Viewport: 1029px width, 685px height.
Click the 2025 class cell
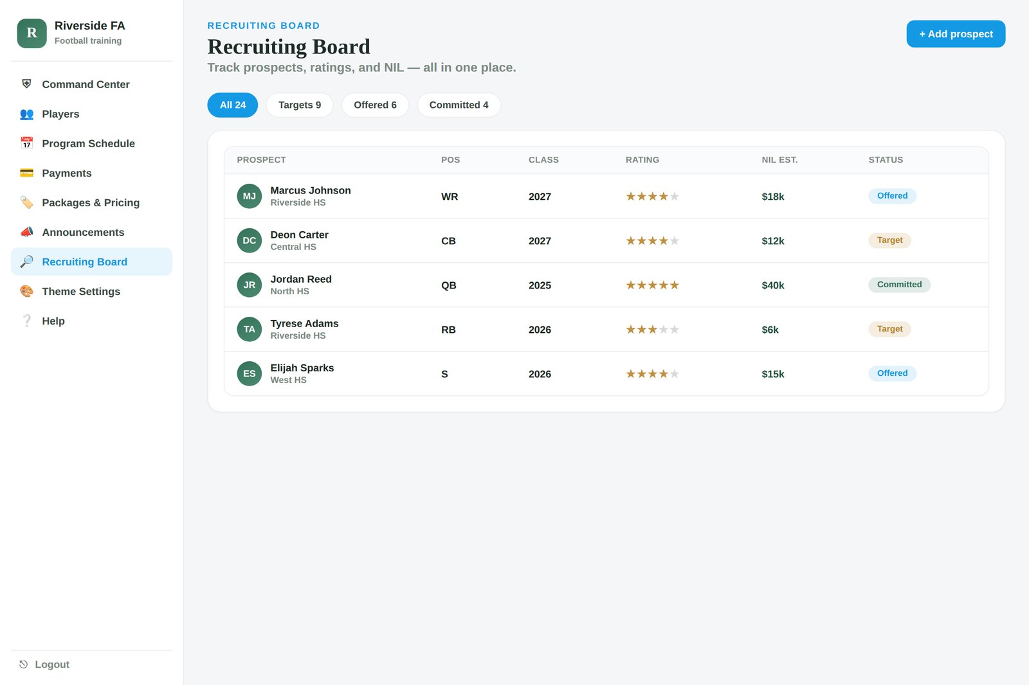click(540, 285)
